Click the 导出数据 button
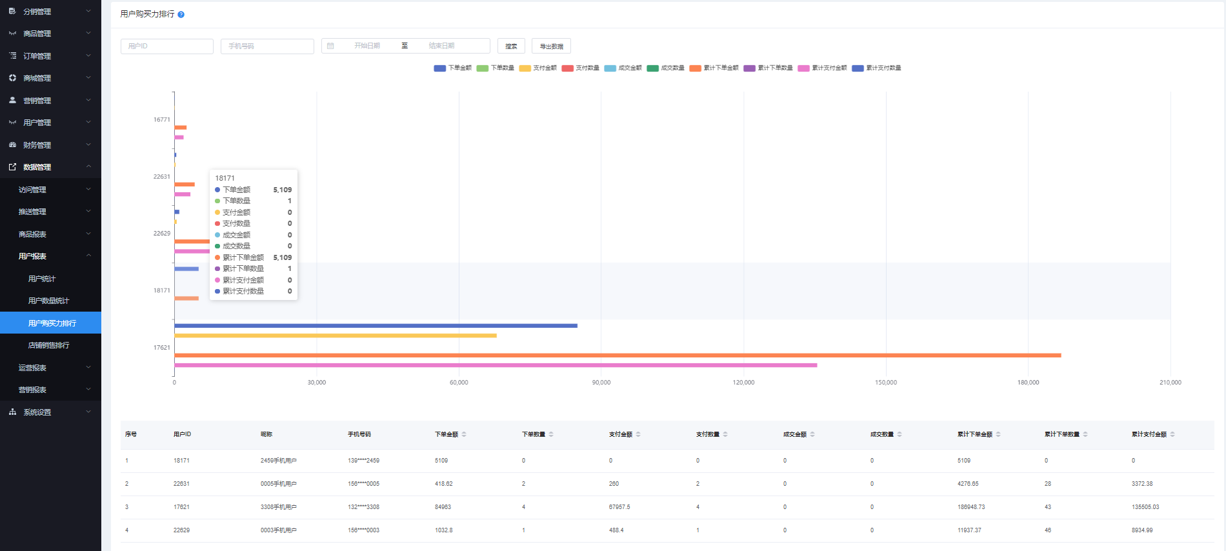Viewport: 1226px width, 551px height. 551,46
